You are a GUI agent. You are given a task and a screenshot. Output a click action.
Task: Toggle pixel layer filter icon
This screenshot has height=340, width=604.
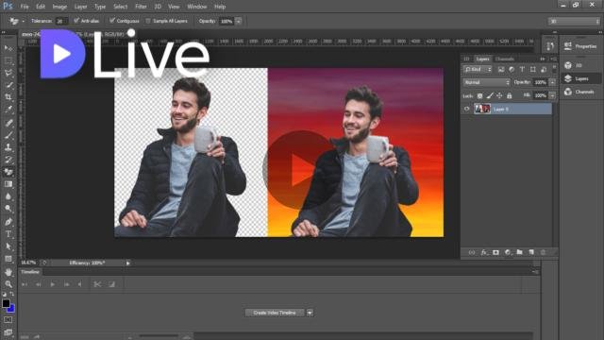click(x=501, y=69)
